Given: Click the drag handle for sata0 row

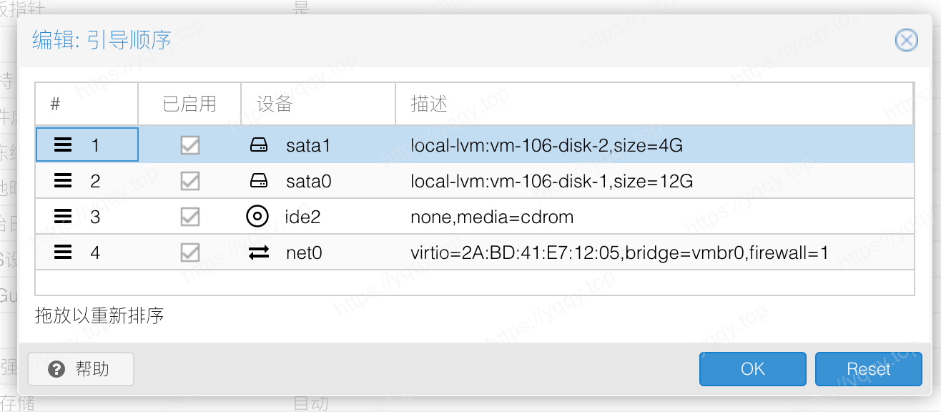Looking at the screenshot, I should [x=63, y=182].
